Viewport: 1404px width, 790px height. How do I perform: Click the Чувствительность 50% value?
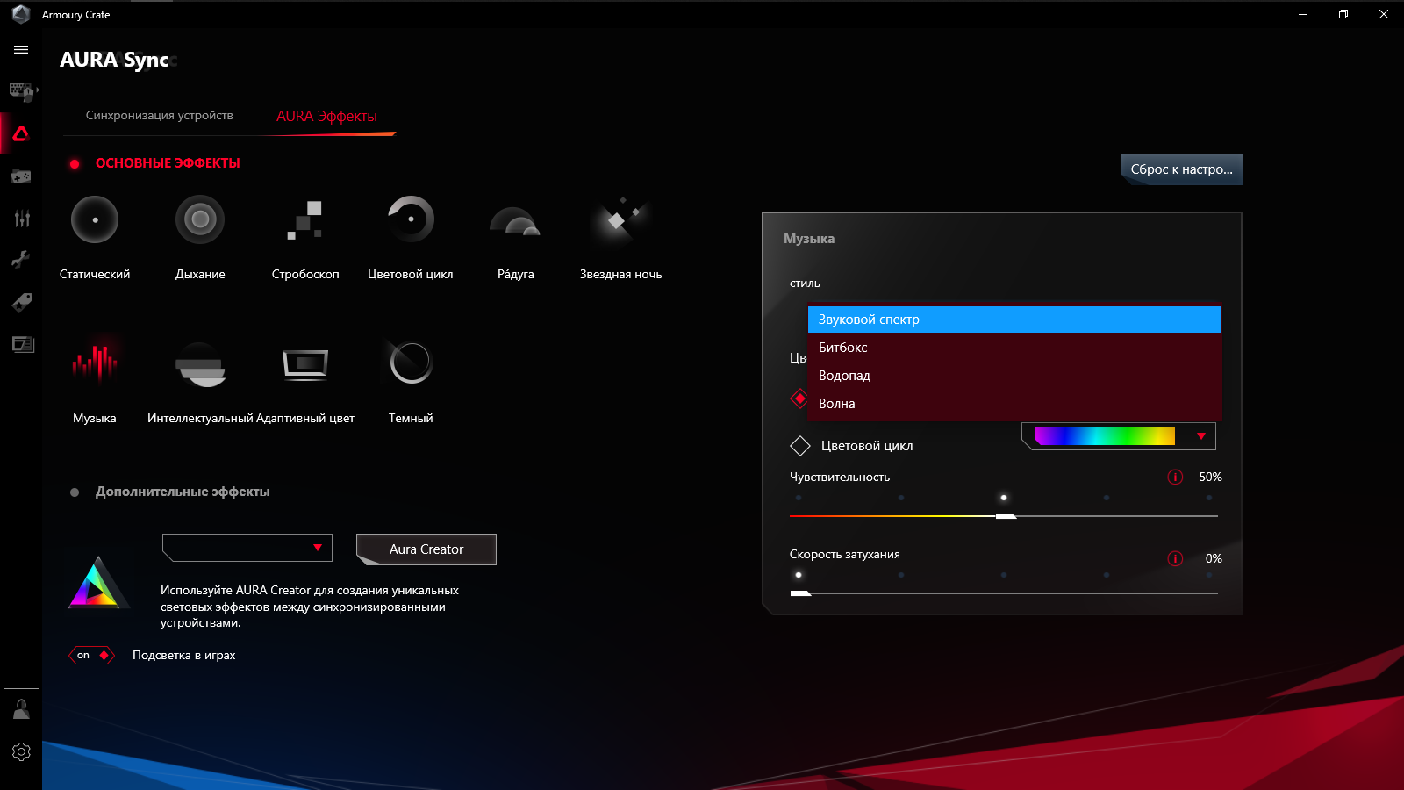pyautogui.click(x=1211, y=477)
